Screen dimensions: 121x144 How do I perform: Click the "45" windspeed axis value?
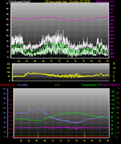tap(7, 9)
